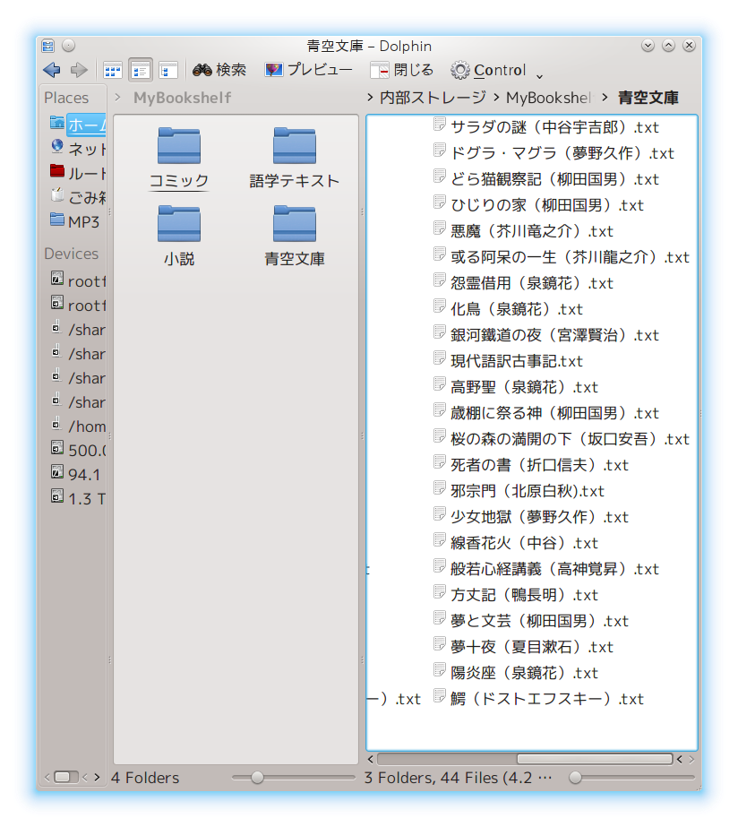Select file 化鳥（泉鏡花）.txt
The height and width of the screenshot is (827, 738).
[508, 309]
